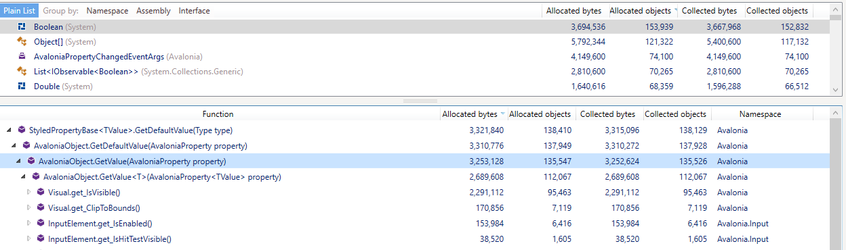
Task: Click method icon of StyledPropertyBase.GetDefaultValue
Action: (x=22, y=130)
